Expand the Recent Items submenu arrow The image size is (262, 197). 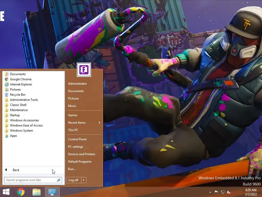[x=100, y=122]
